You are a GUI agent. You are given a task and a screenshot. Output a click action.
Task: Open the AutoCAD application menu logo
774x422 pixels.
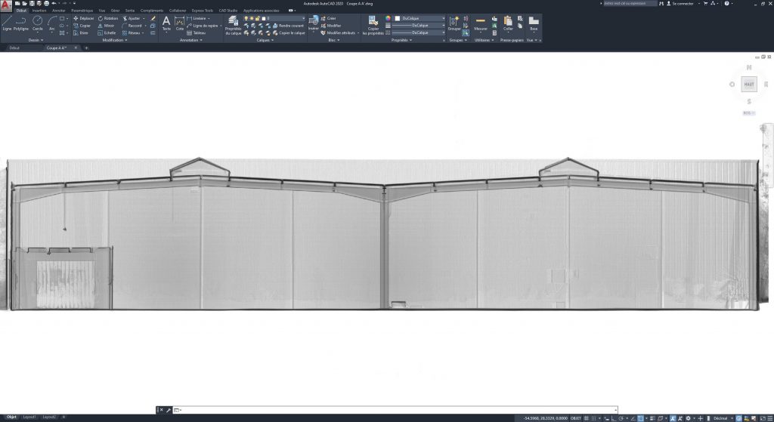[x=5, y=6]
